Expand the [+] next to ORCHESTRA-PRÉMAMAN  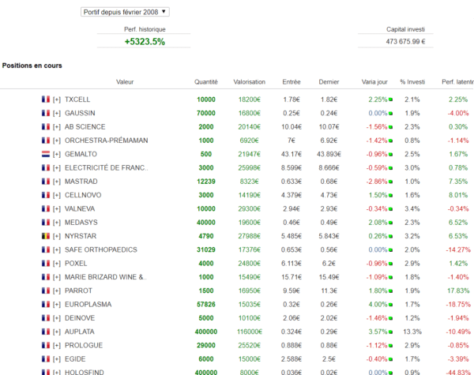(x=57, y=141)
